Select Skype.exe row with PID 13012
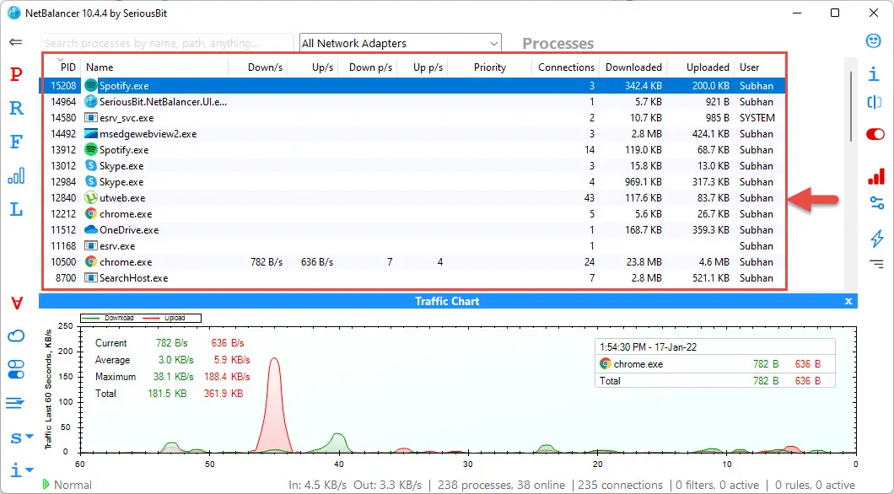Image resolution: width=894 pixels, height=494 pixels. click(x=412, y=166)
